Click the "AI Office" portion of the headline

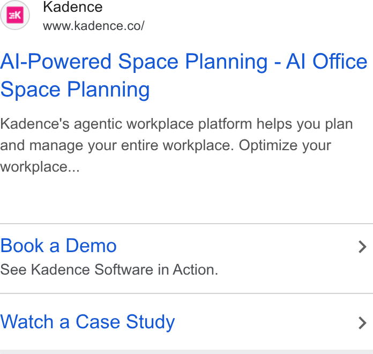(326, 62)
